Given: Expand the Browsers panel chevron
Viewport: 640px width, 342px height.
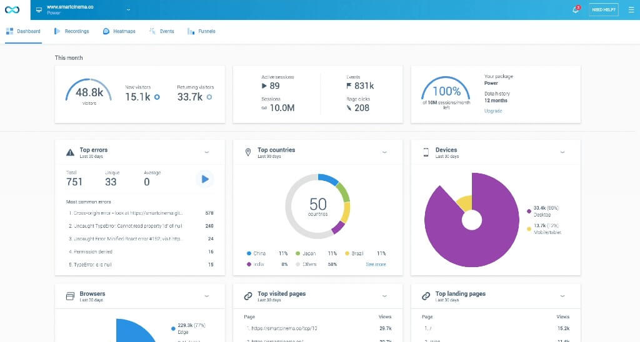Looking at the screenshot, I should pos(207,296).
